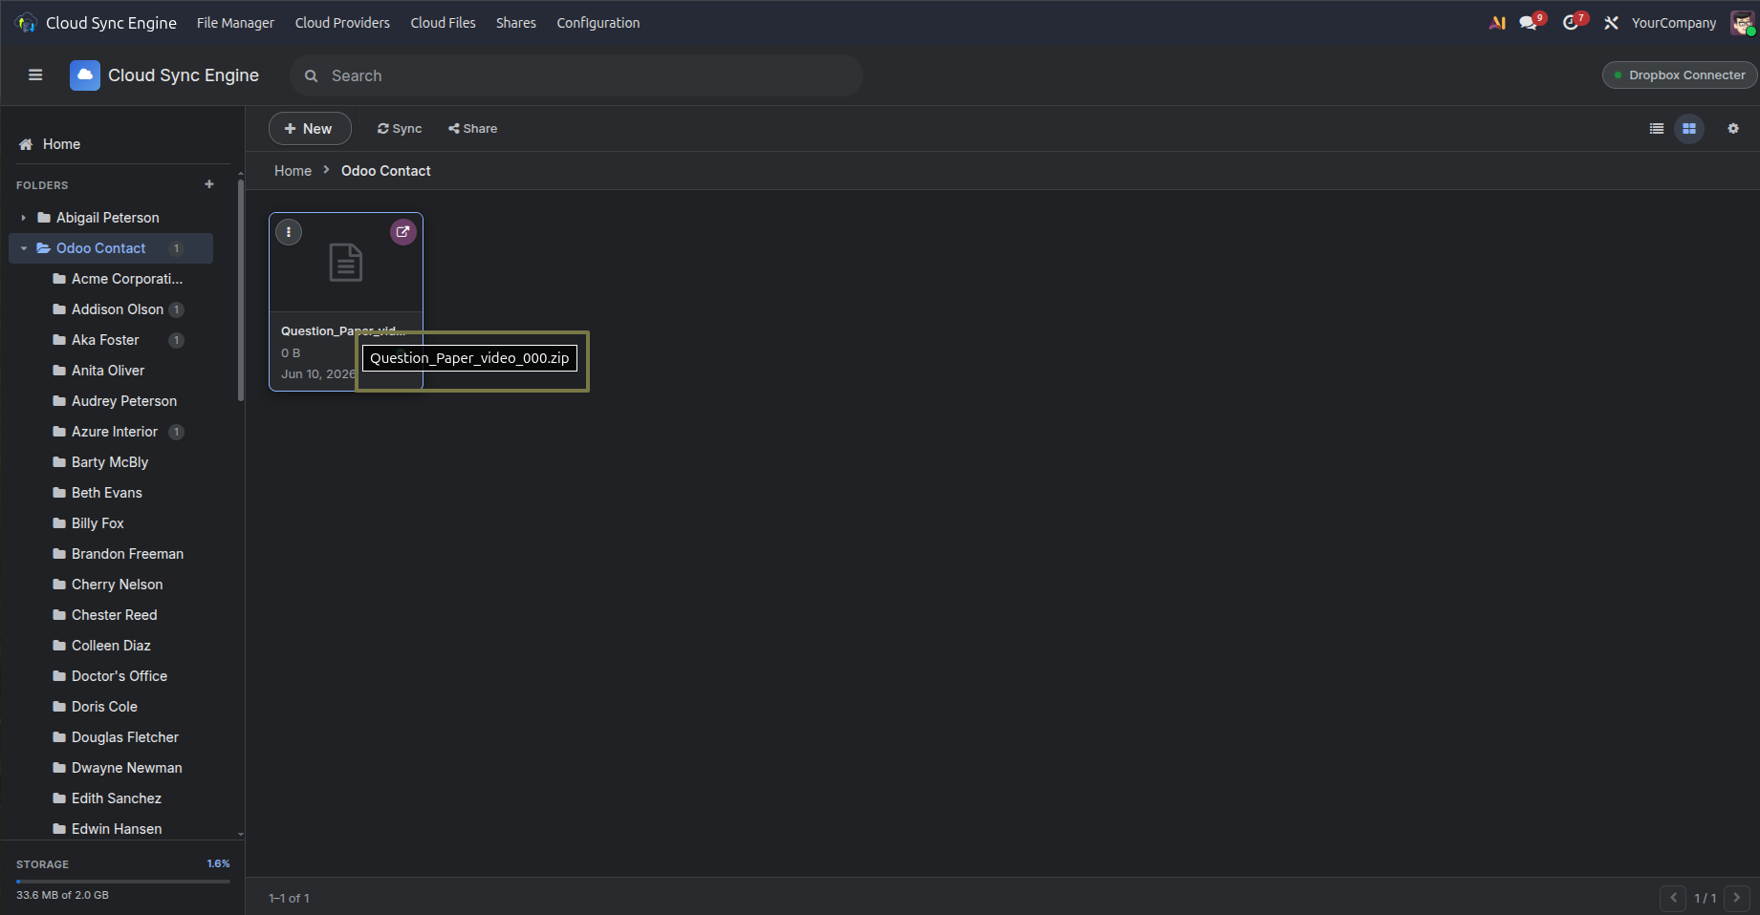Open the file's three-dot options menu
1760x915 pixels.
(x=289, y=232)
